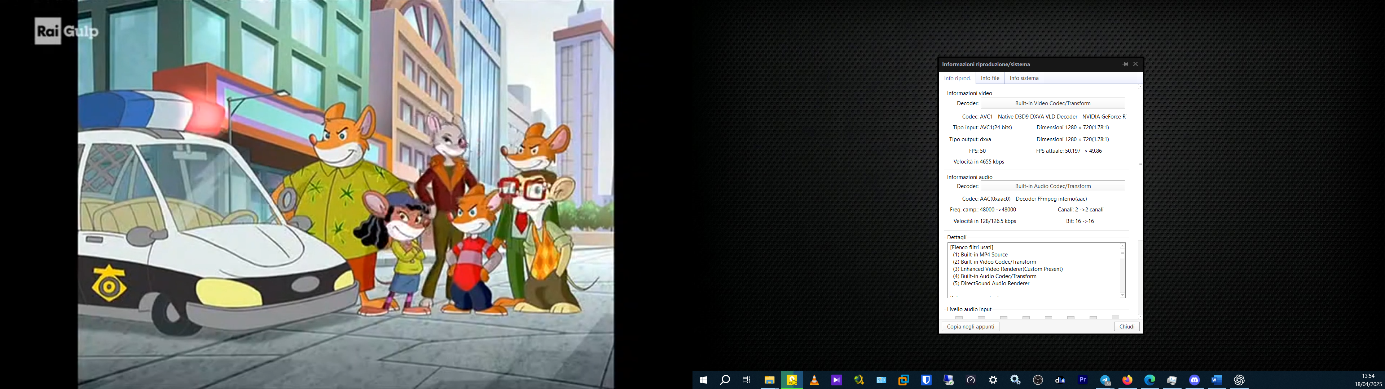Open the double-gear taskbar icon
1385x389 pixels.
(1016, 380)
